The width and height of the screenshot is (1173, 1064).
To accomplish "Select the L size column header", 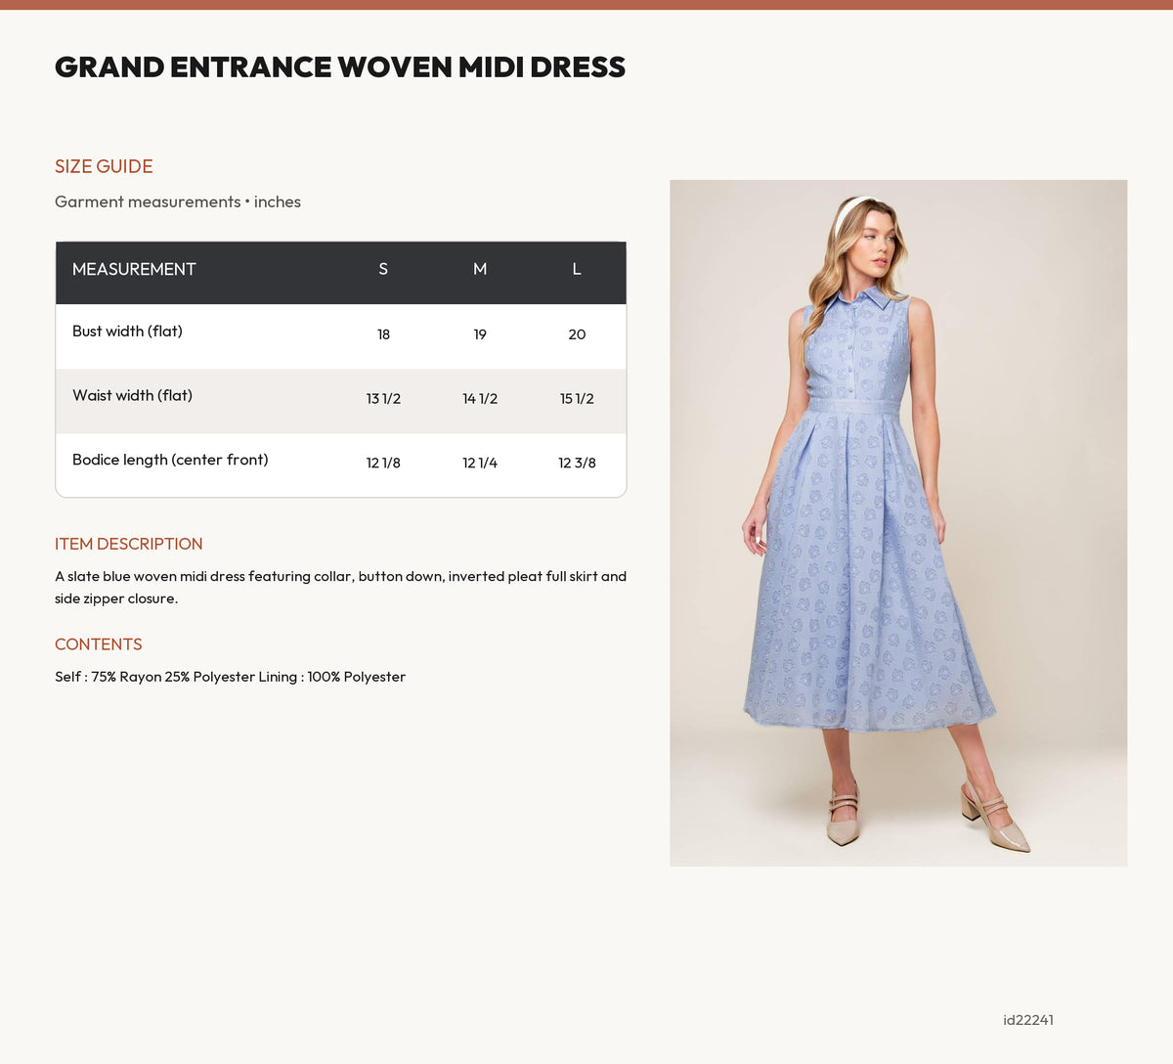I will point(577,269).
